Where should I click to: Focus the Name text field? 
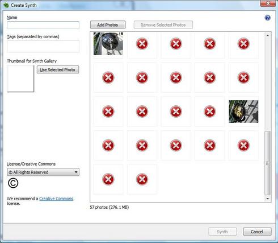43,25
